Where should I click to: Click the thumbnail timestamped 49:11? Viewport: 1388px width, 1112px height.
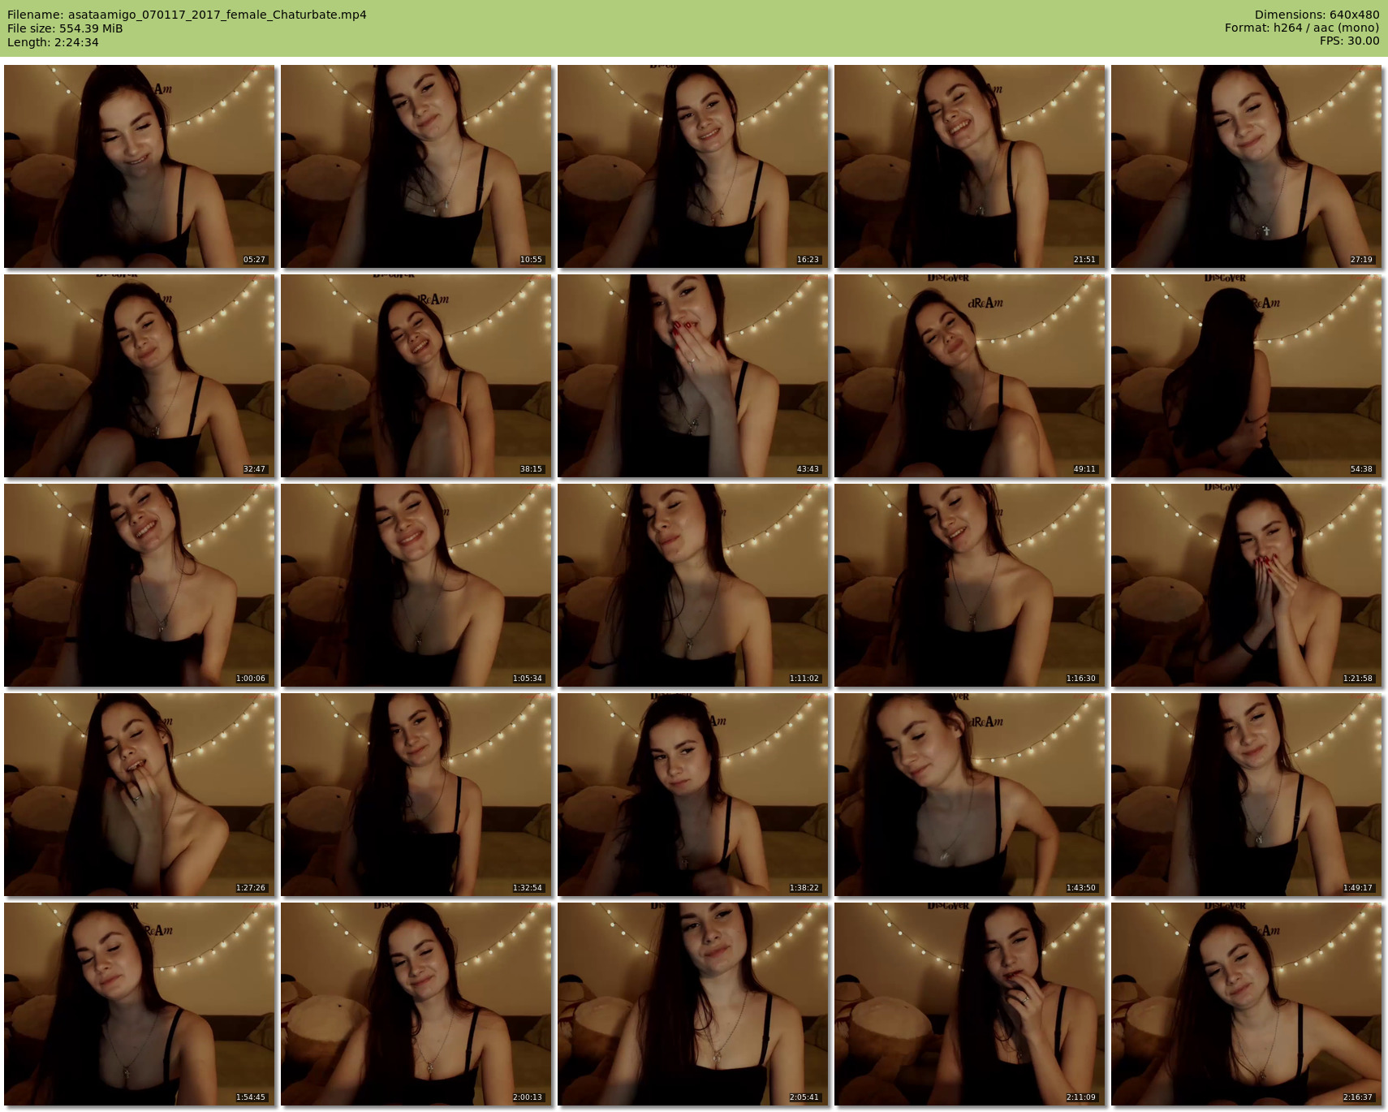970,376
